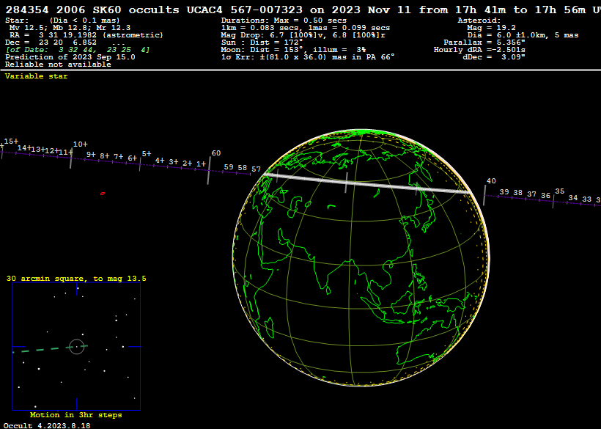
Task: Click 'Moon: Dist = 153°, illum = 3%'
Action: (293, 50)
